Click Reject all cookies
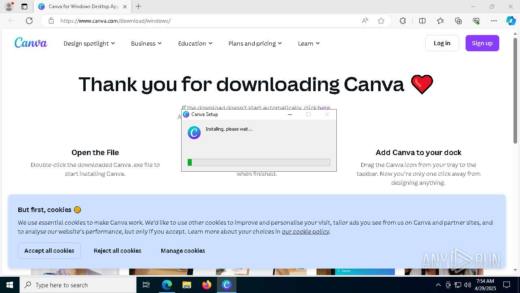 coord(117,251)
